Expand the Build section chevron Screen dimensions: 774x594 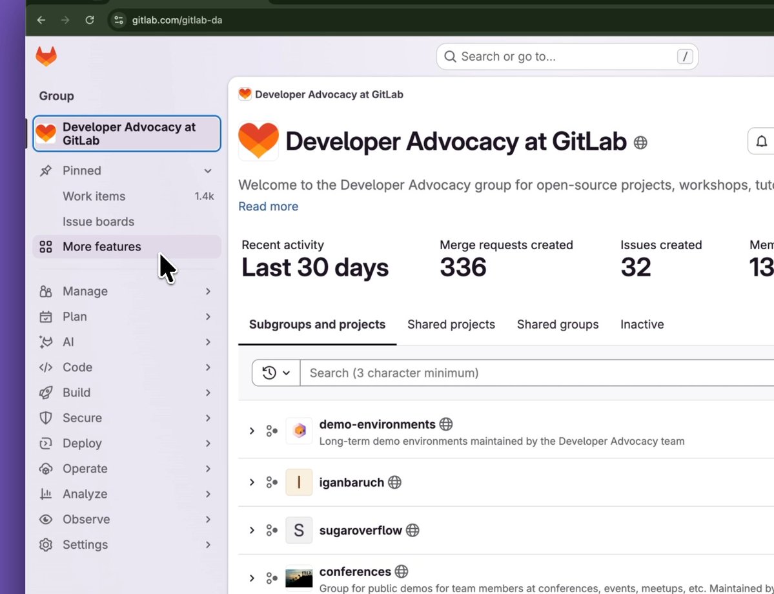click(208, 393)
